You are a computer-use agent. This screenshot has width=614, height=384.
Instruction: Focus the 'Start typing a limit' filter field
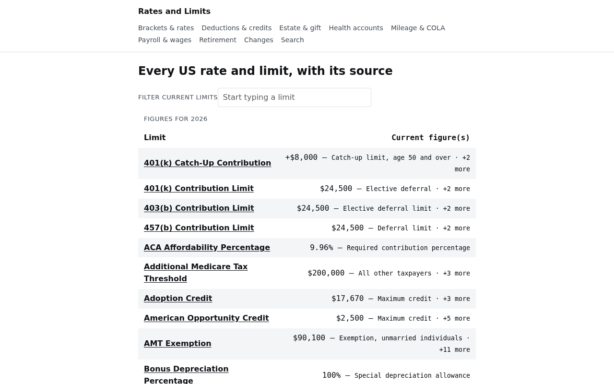(x=295, y=97)
